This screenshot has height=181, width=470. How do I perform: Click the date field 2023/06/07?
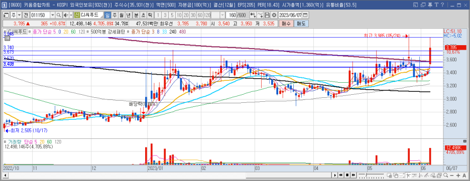coord(290,15)
